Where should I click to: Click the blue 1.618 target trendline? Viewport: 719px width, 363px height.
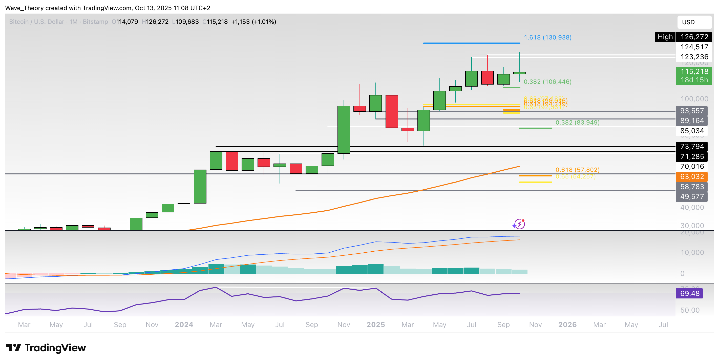point(472,43)
